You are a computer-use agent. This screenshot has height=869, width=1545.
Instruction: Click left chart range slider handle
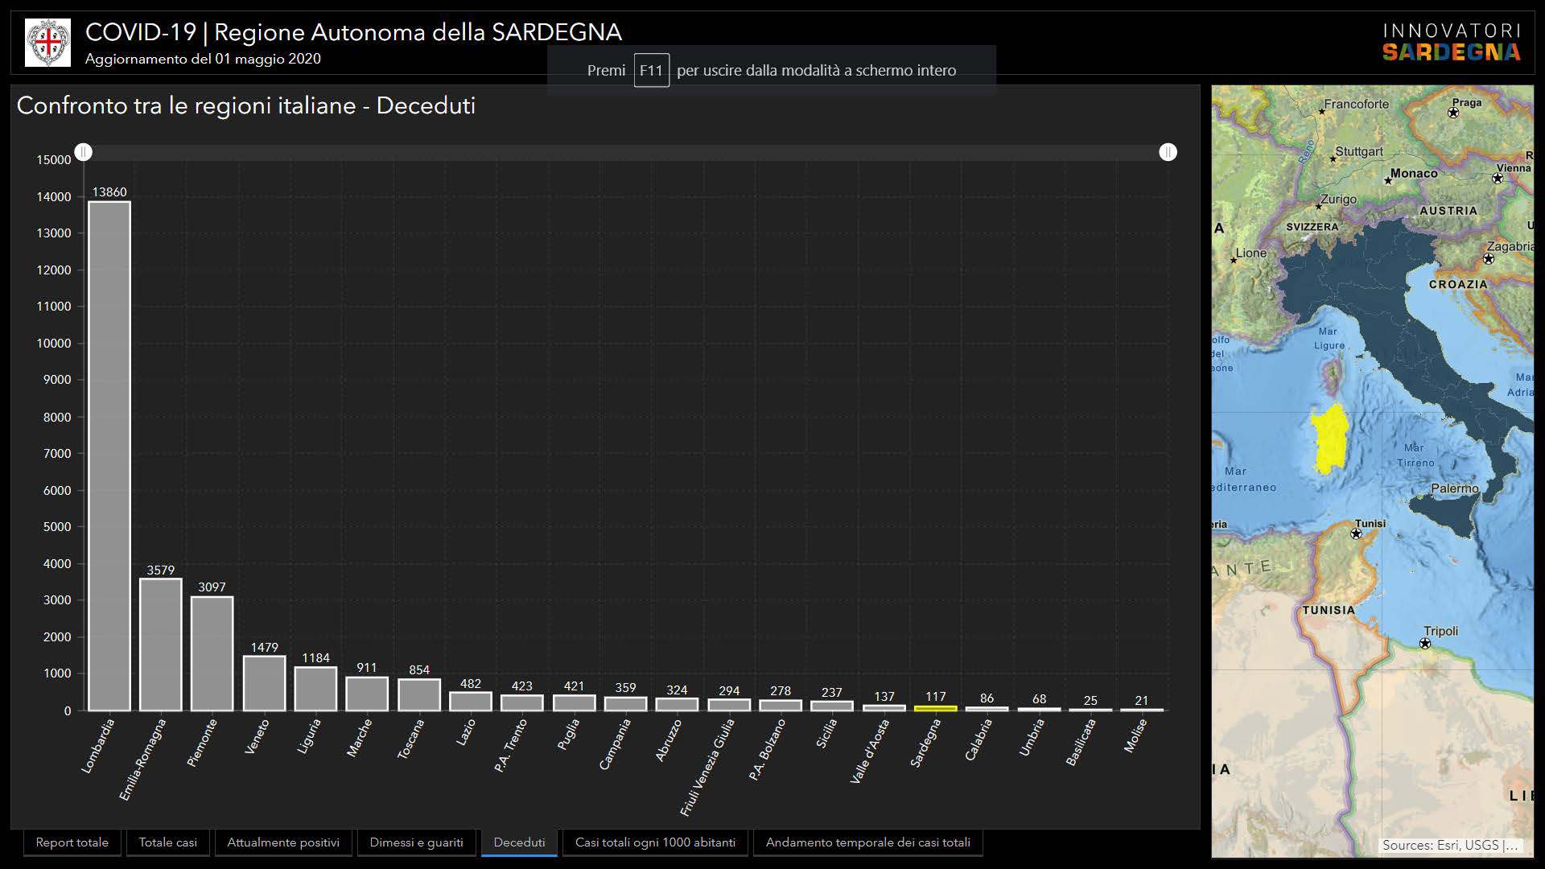pos(84,152)
